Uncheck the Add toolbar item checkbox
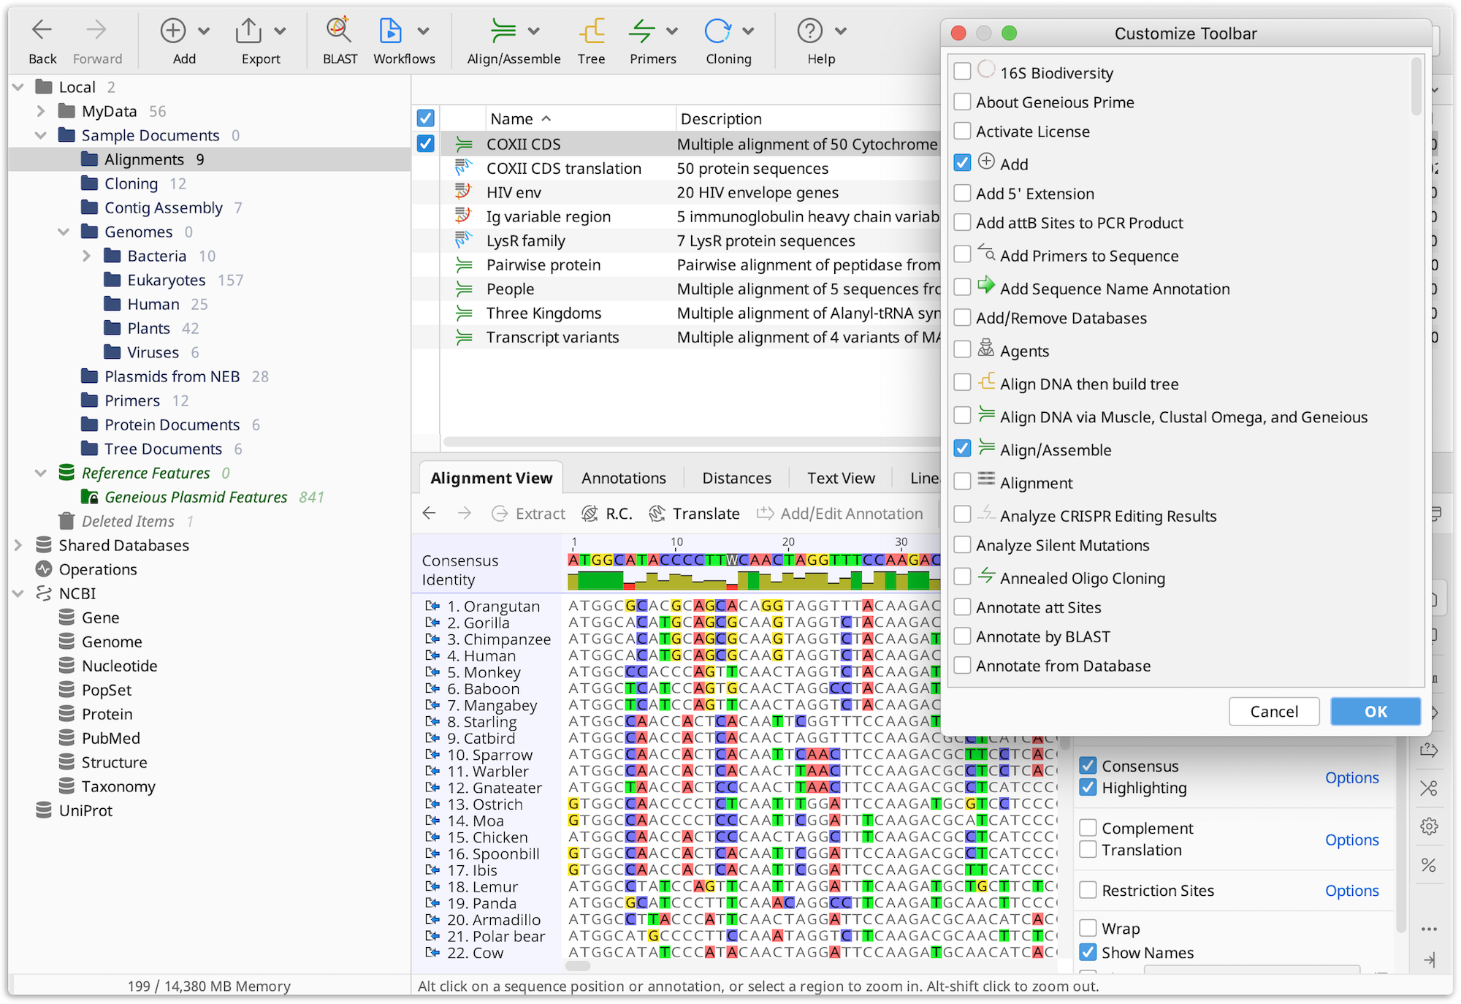Screen dimensions: 1461x1004 tap(963, 163)
